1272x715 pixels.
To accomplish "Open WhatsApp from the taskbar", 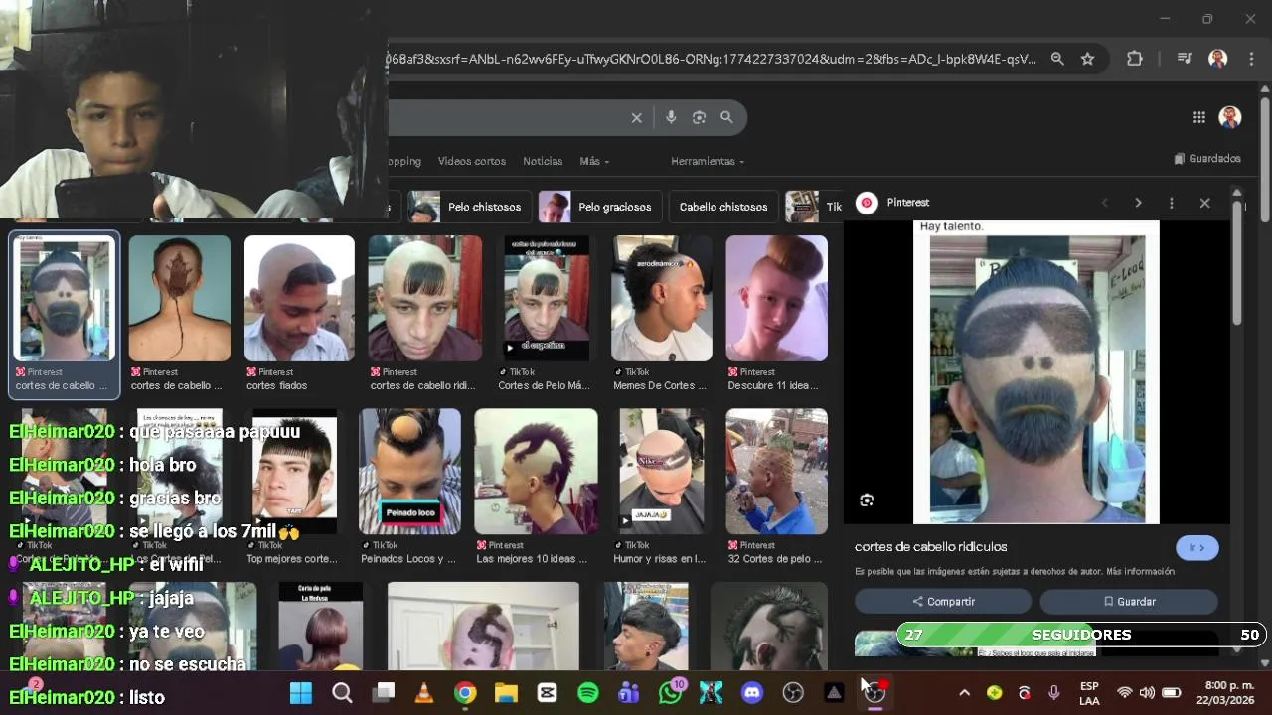I will 671,692.
